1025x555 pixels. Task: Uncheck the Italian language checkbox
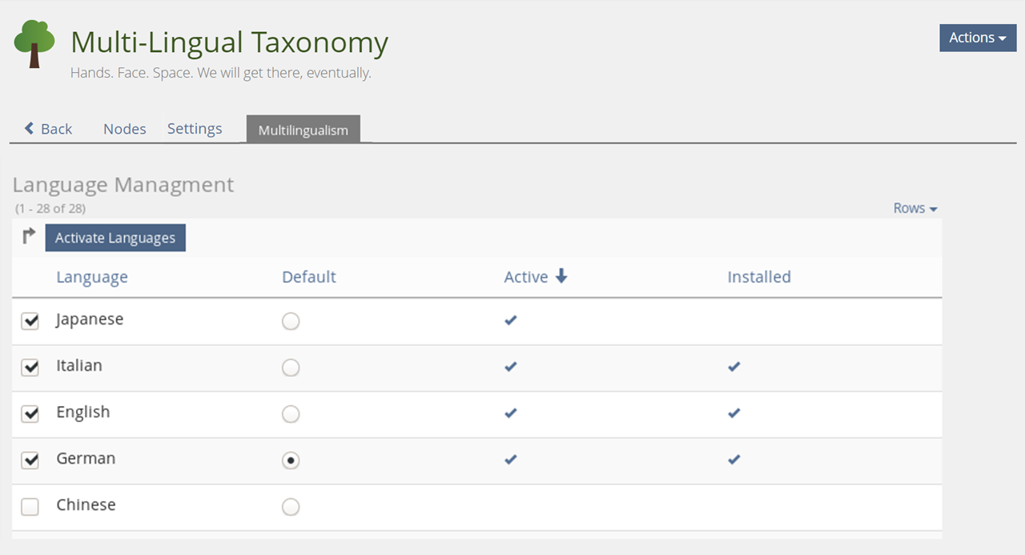tap(30, 368)
